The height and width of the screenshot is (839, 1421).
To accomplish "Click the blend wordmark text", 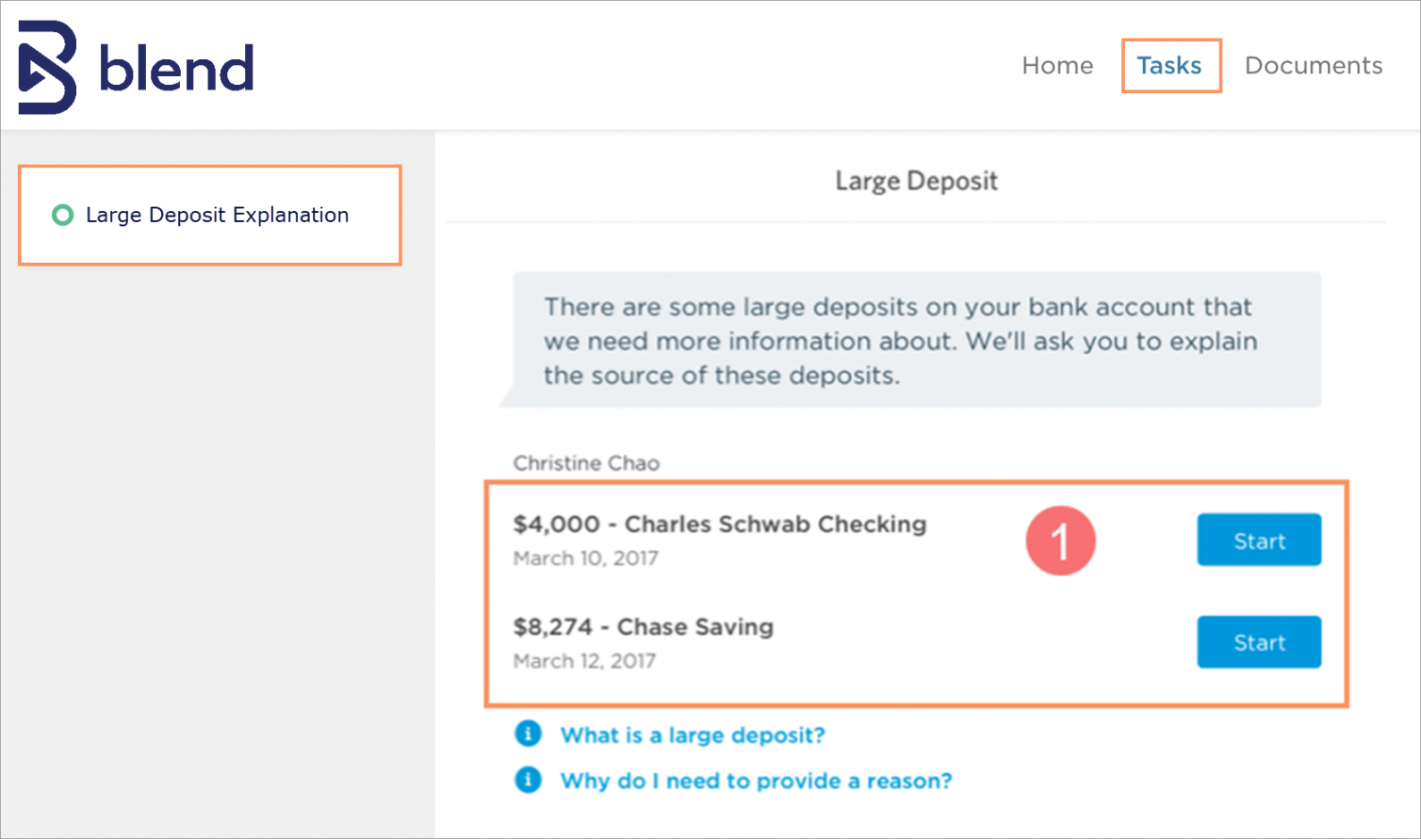I will pos(176,68).
